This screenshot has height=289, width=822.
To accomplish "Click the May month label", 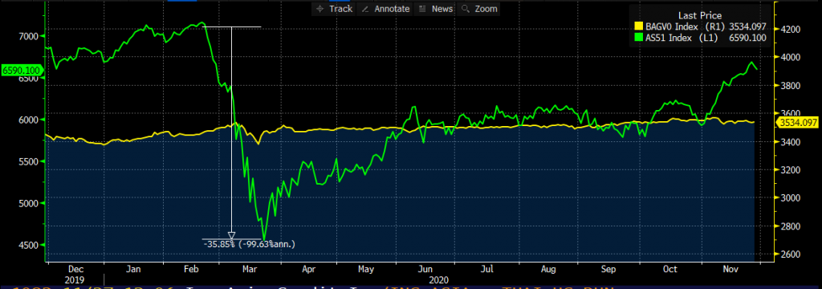I will coord(367,269).
